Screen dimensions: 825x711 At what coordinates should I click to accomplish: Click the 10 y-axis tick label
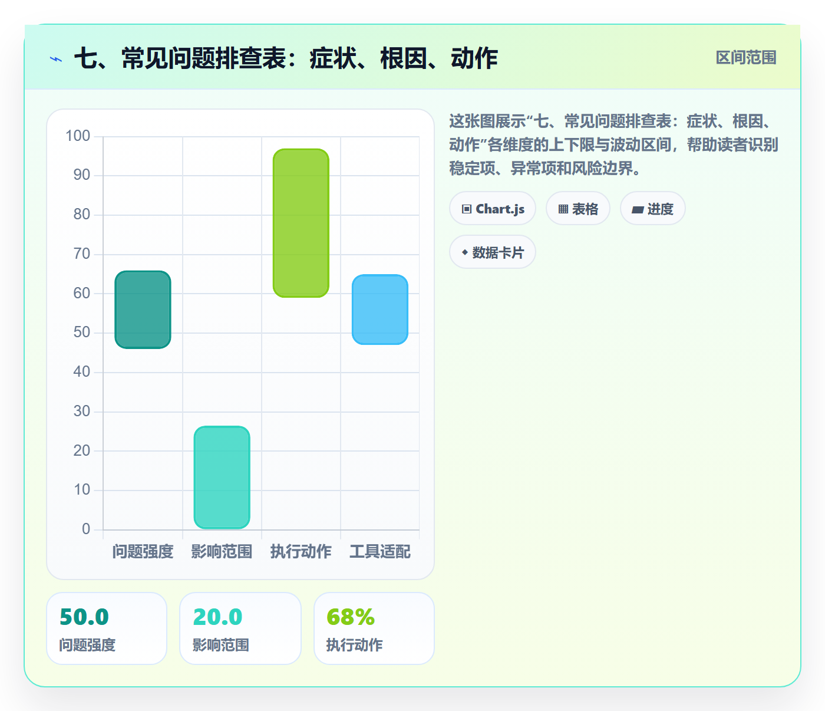[x=82, y=490]
